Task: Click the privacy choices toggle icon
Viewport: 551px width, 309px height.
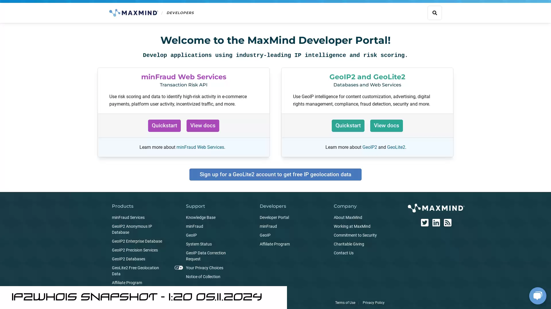Action: (179, 268)
